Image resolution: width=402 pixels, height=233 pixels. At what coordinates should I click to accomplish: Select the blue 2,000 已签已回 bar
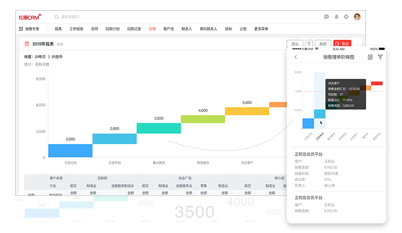click(70, 151)
